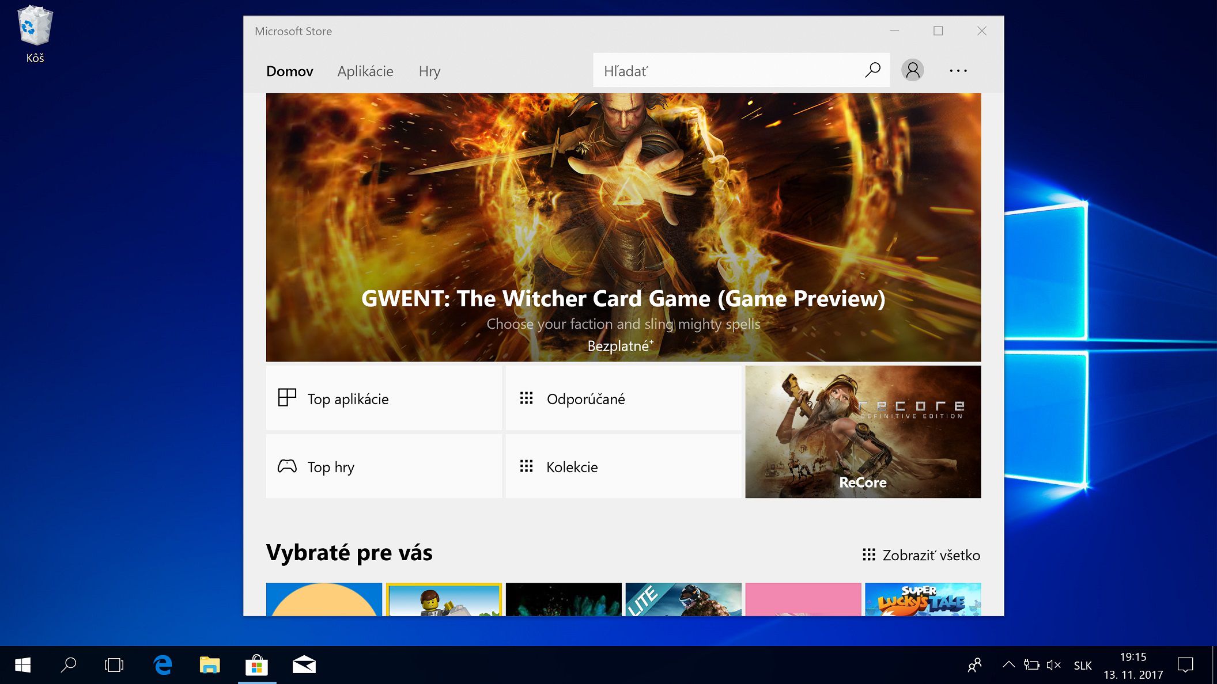Click the battery power icon
This screenshot has height=684, width=1217.
coord(1031,665)
